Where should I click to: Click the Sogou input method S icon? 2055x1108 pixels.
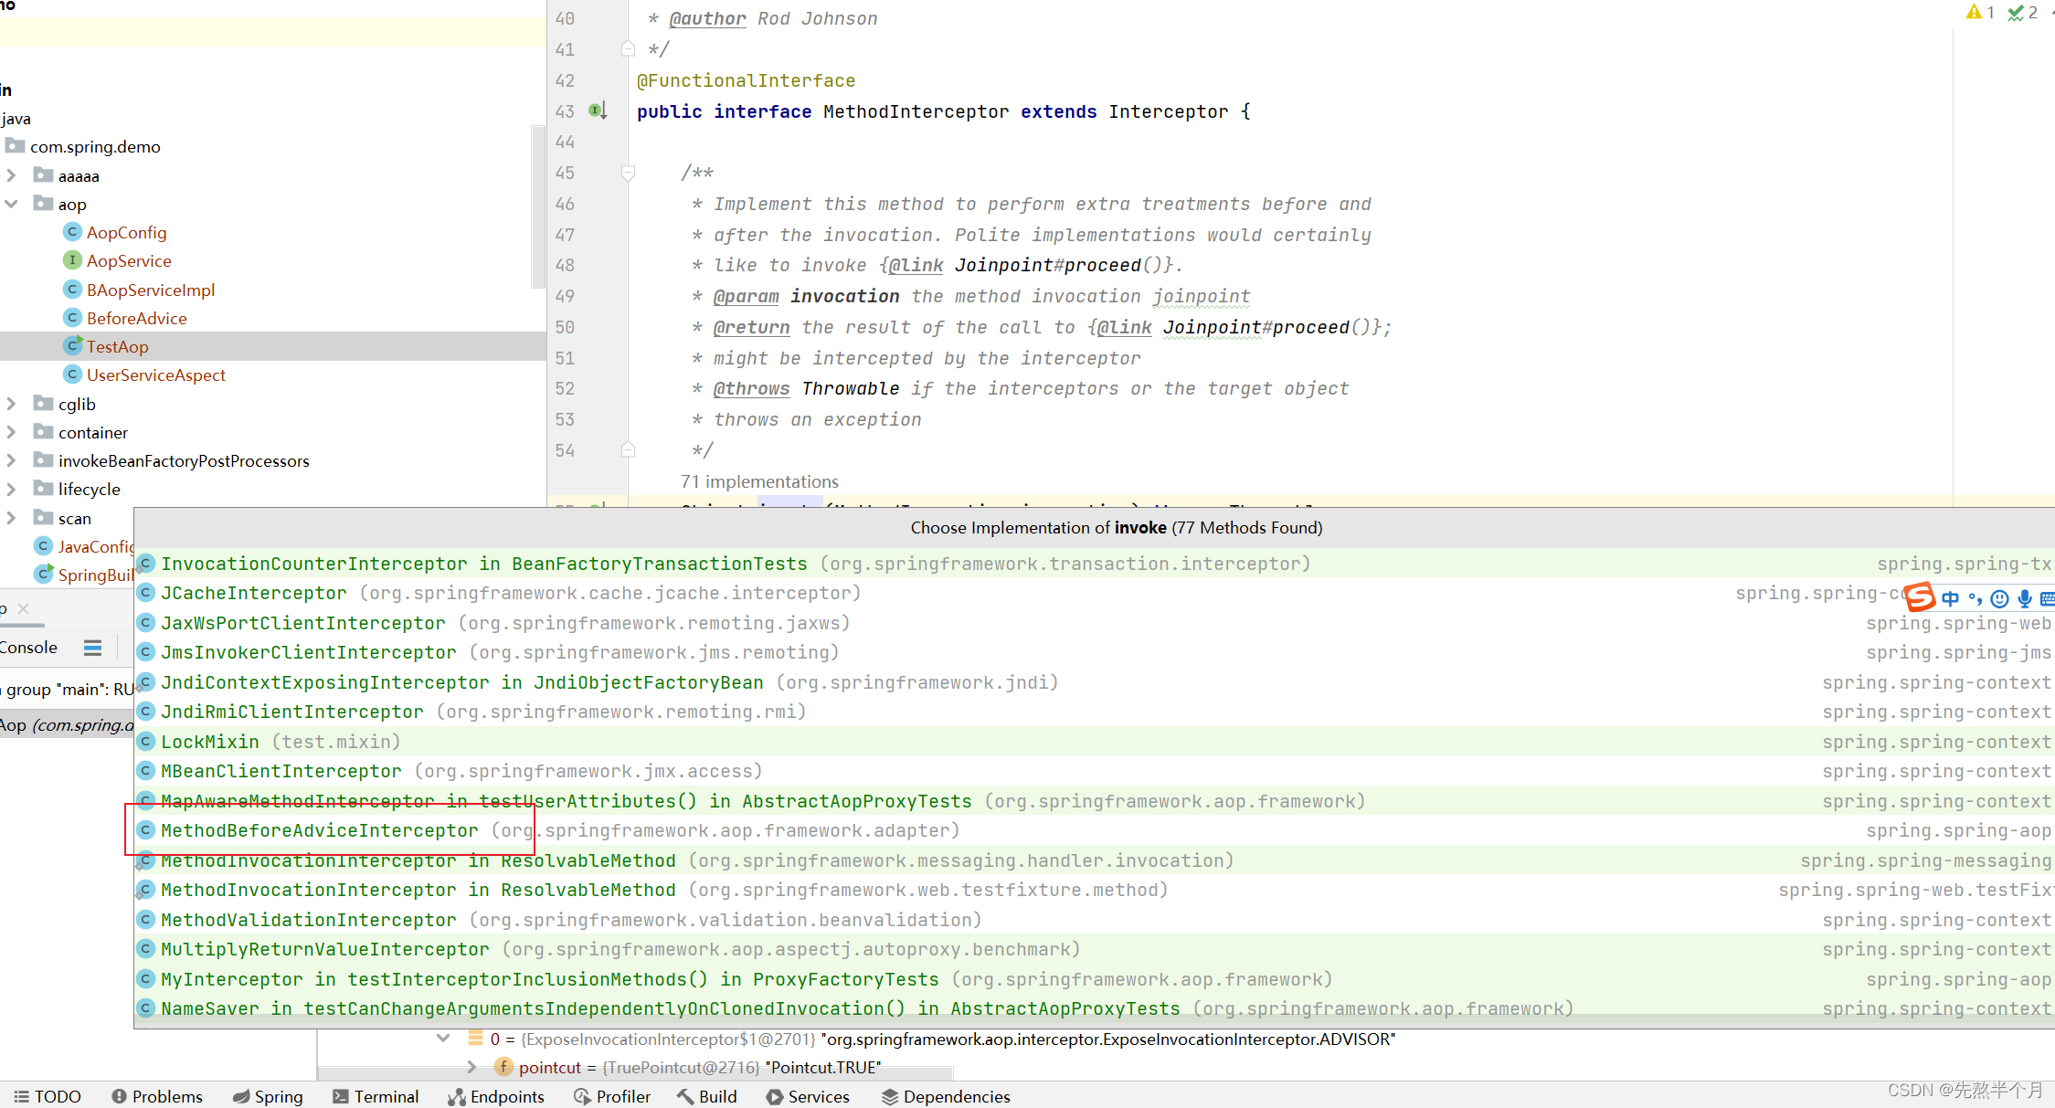1920,597
